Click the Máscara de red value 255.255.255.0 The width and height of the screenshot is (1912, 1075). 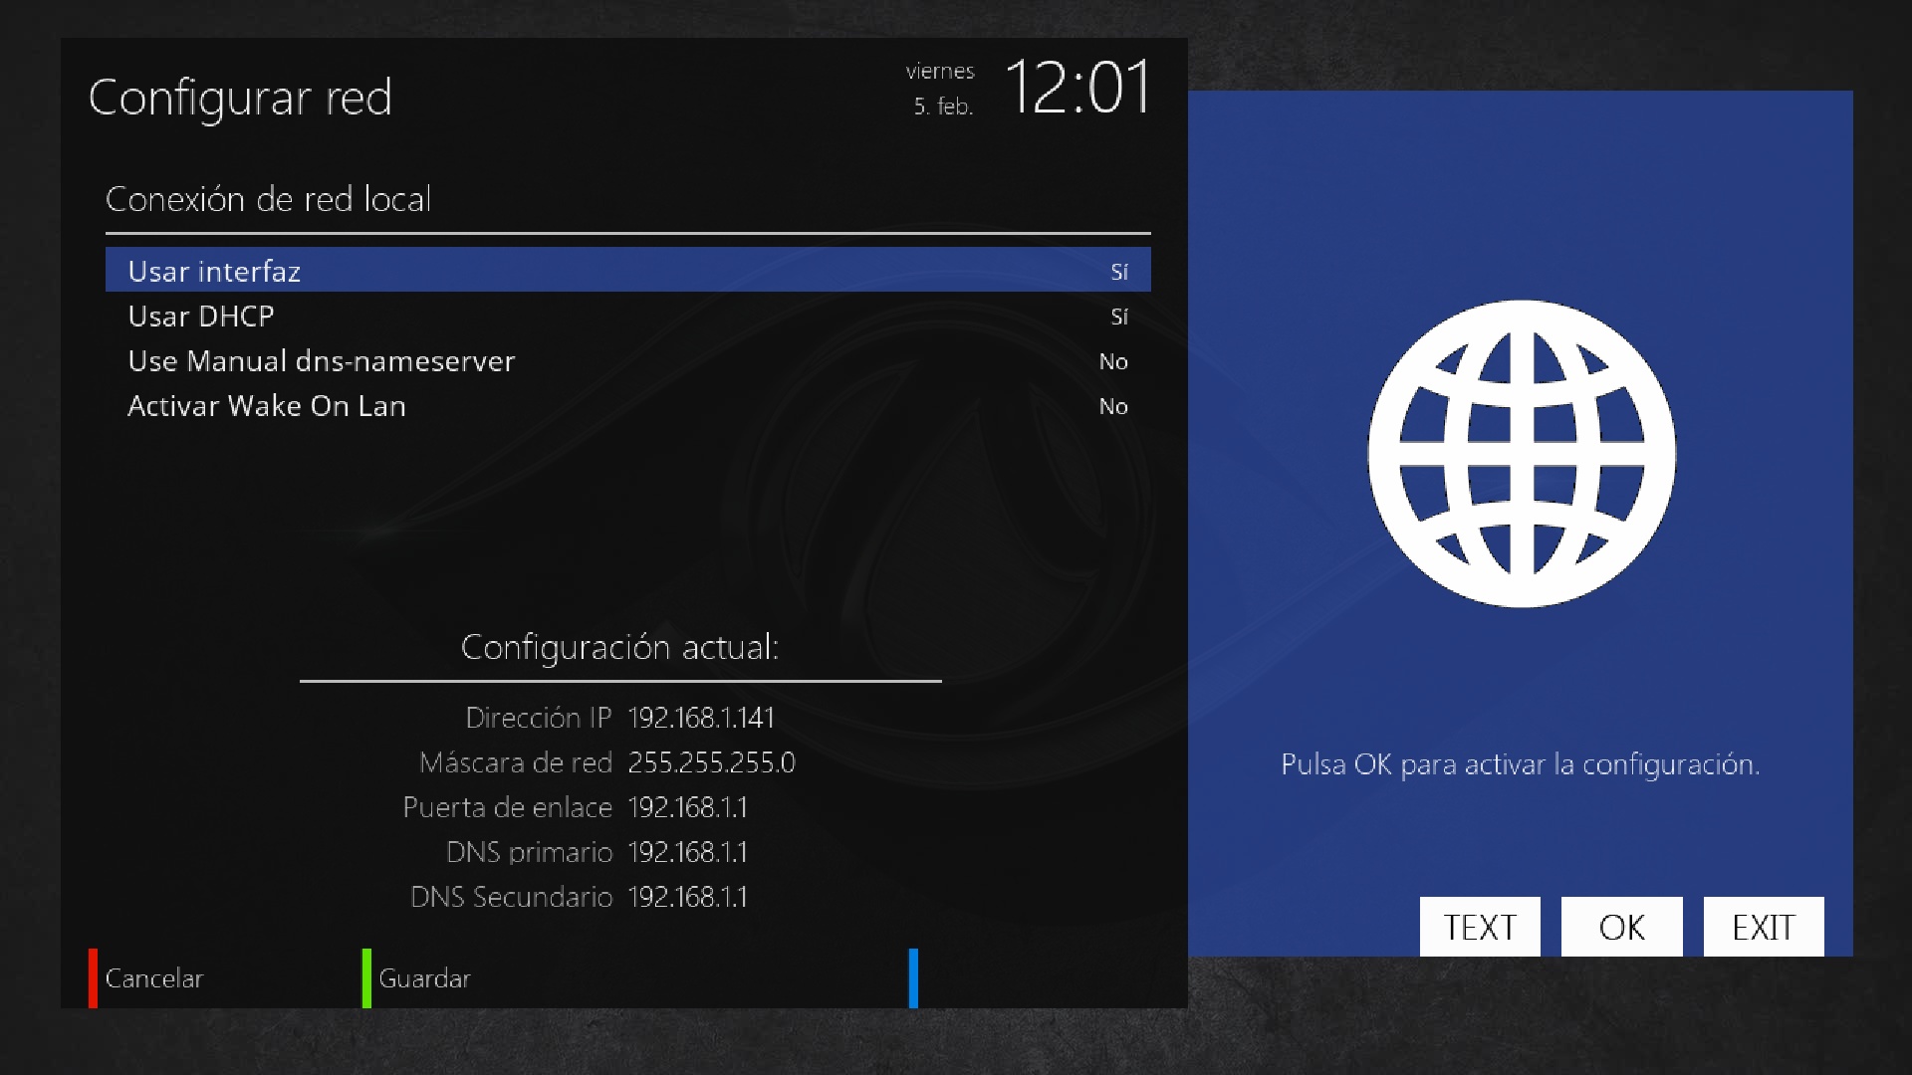tap(711, 762)
